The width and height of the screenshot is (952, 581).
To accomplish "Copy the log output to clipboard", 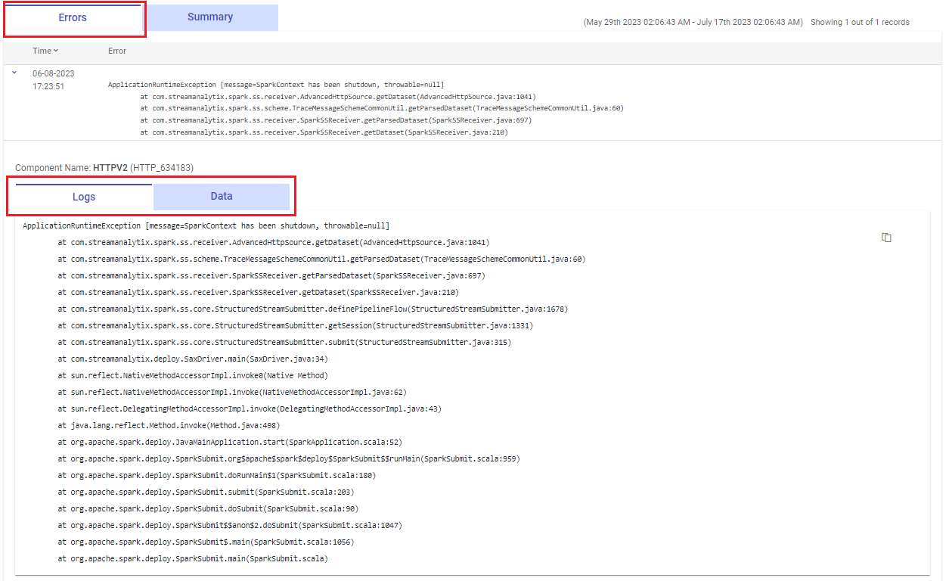I will [x=885, y=237].
